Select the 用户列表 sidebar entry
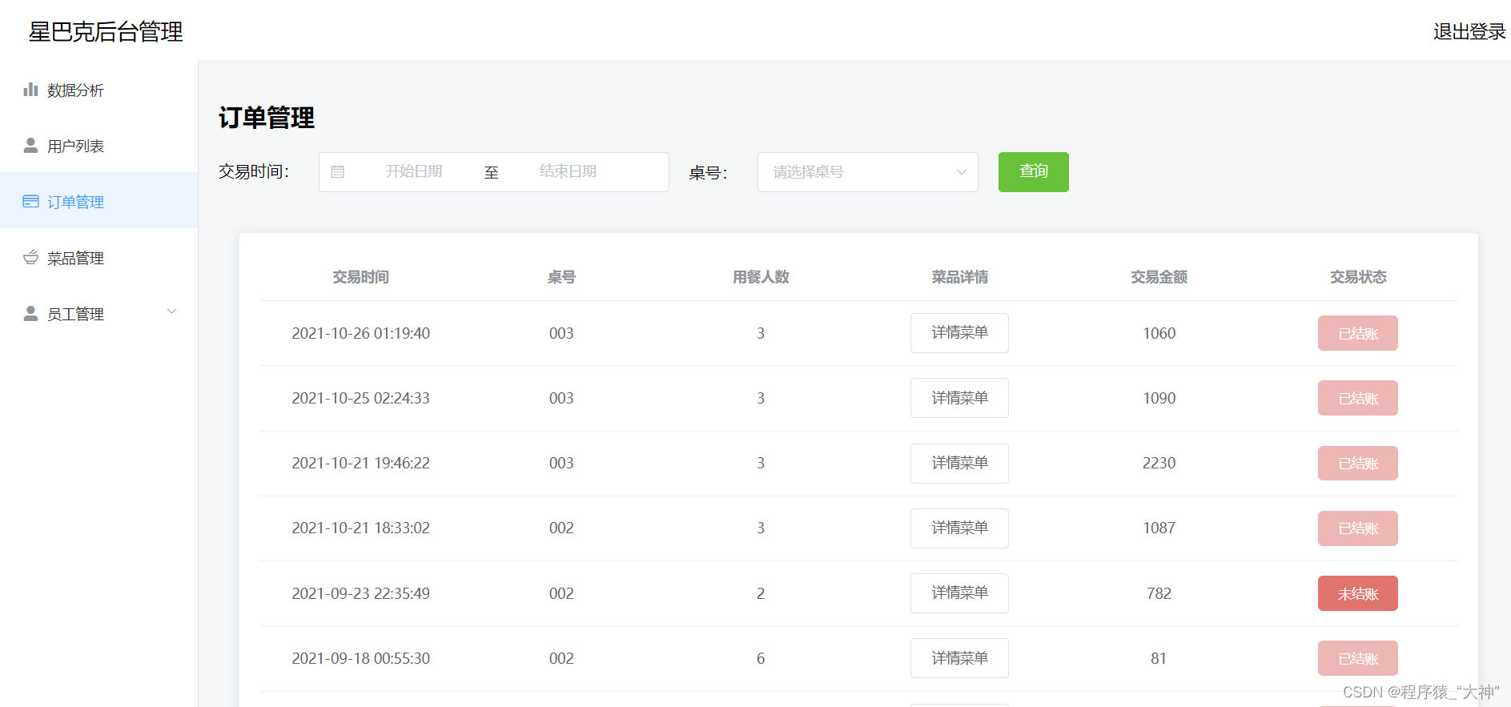This screenshot has height=707, width=1511. [75, 147]
